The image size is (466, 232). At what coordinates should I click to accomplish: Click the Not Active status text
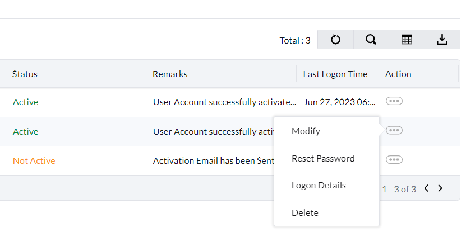click(x=34, y=161)
